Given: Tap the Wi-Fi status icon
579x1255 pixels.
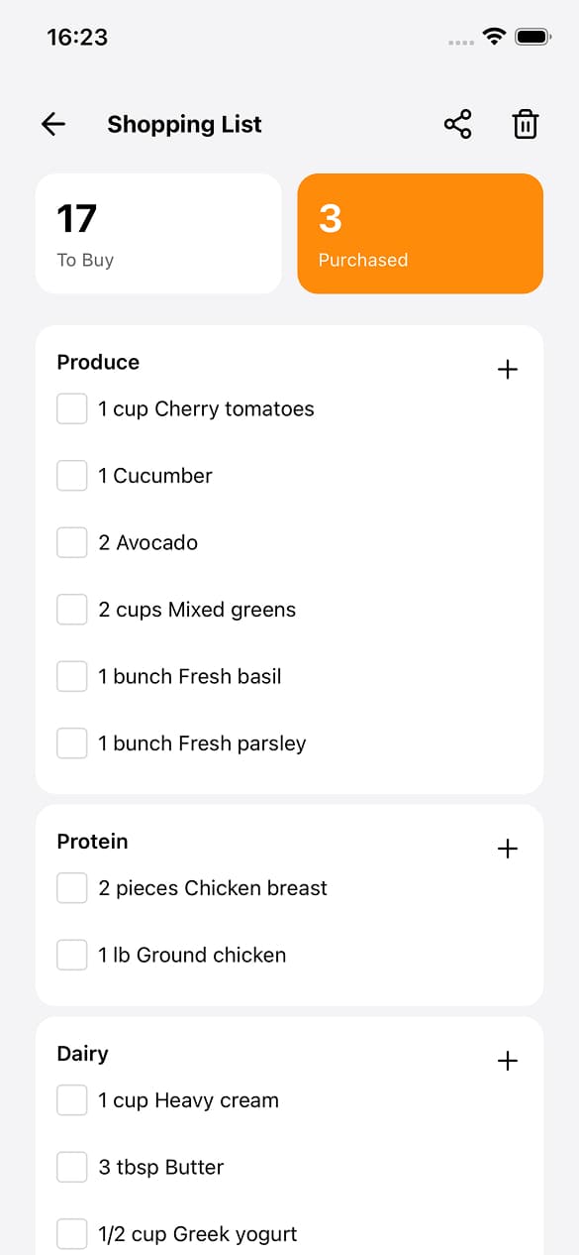Looking at the screenshot, I should (494, 36).
